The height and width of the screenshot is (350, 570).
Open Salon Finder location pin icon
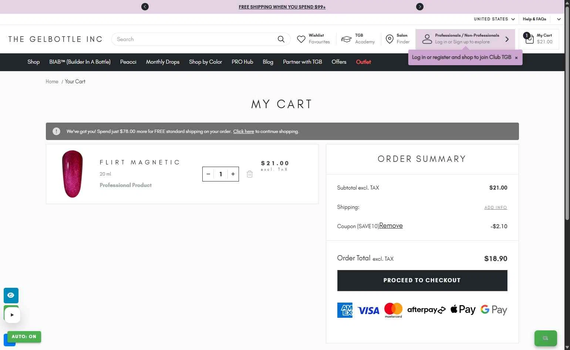point(389,39)
